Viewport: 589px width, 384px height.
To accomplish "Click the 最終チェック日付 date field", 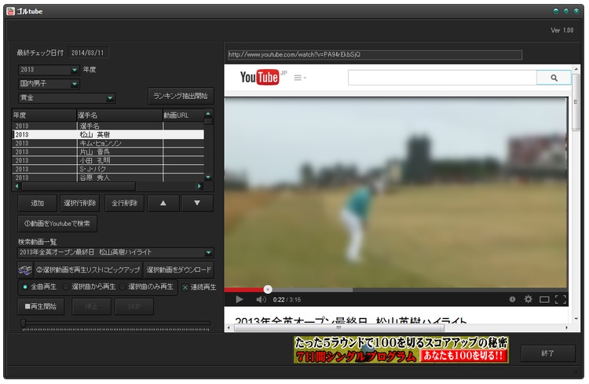I will coord(88,53).
